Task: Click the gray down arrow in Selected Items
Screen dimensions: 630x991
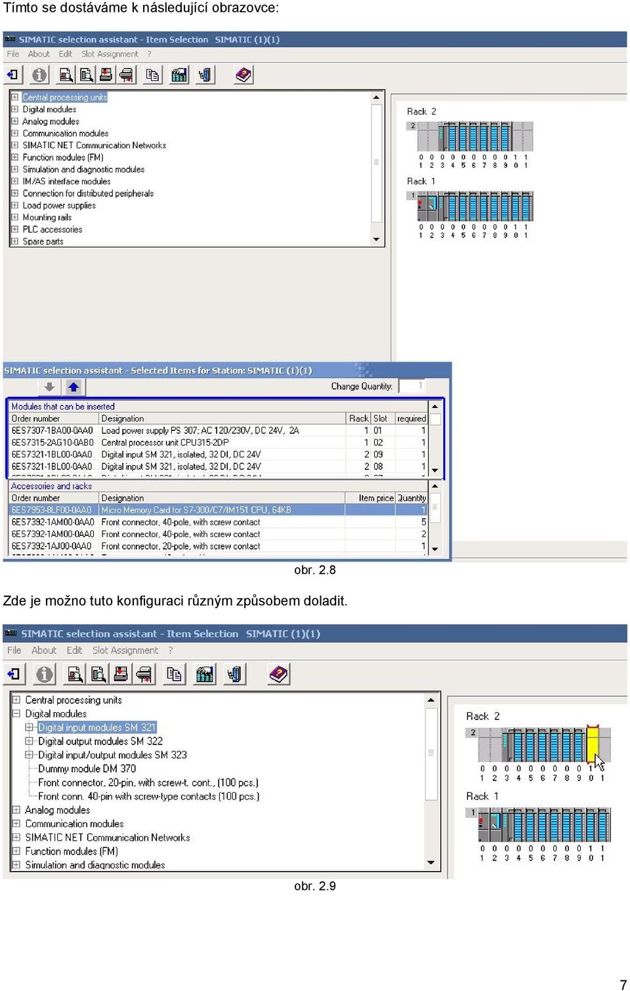Action: point(49,387)
